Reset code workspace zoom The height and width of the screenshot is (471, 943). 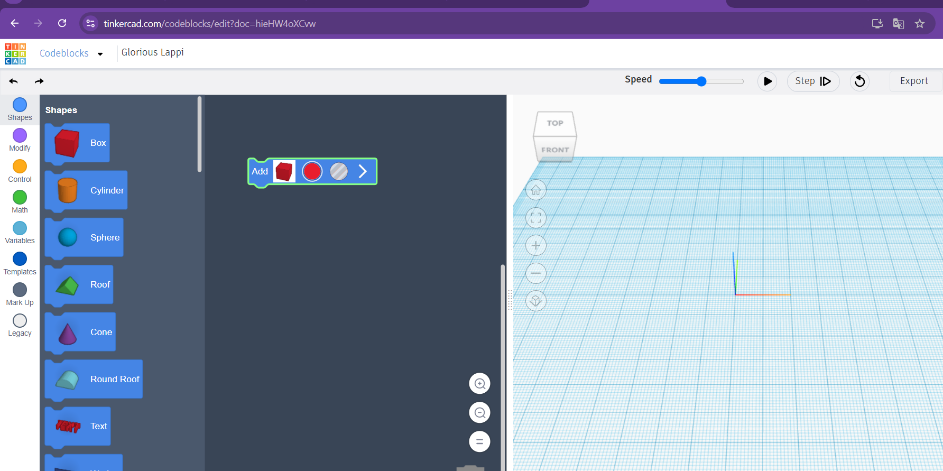click(x=479, y=442)
